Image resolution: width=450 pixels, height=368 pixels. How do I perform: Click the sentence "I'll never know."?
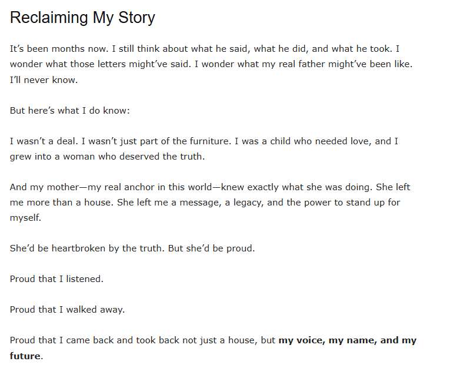(x=44, y=80)
